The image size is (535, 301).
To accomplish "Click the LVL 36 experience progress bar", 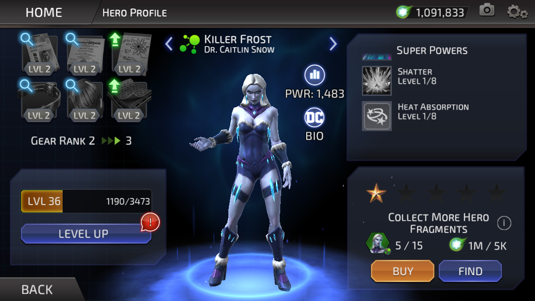I will (86, 201).
